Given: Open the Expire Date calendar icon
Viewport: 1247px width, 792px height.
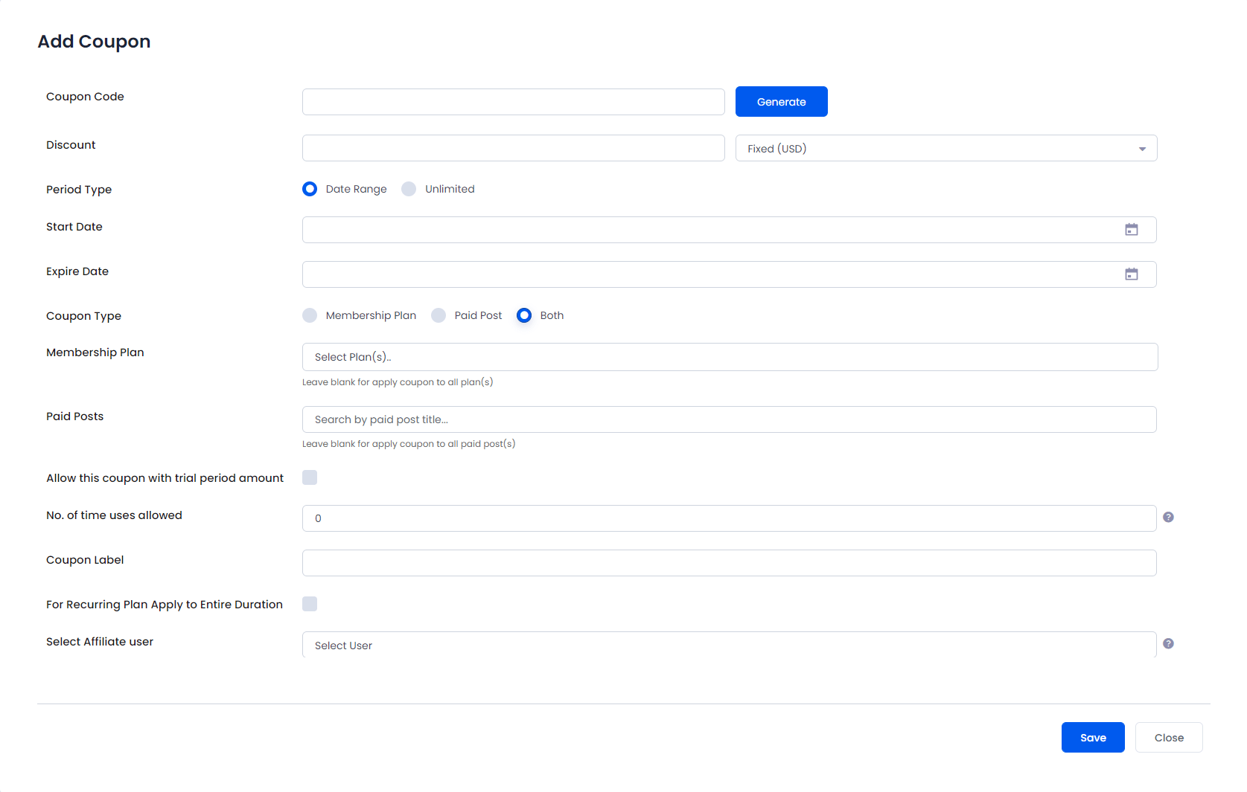Looking at the screenshot, I should point(1132,274).
